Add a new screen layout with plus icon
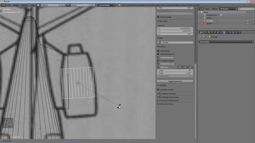Screen dimensions: 255x143 click(x=61, y=5)
